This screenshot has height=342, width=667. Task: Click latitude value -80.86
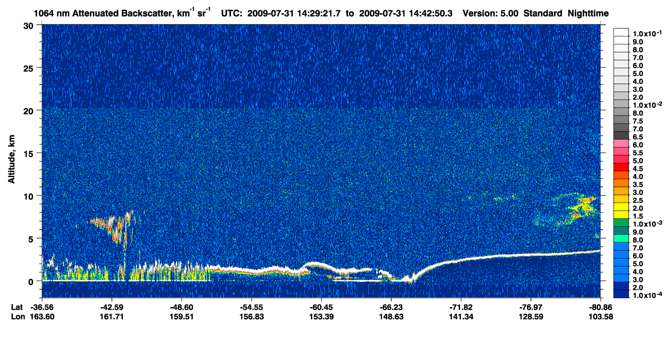(601, 307)
